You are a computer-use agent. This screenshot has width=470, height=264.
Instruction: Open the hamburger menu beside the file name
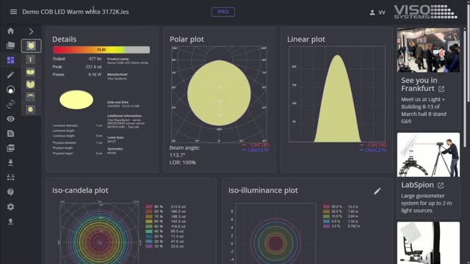coord(13,12)
